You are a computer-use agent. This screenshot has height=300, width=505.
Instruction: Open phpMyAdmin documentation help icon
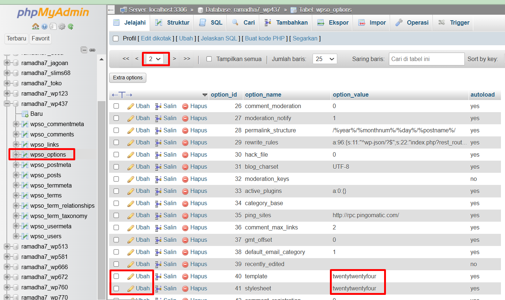click(x=45, y=26)
